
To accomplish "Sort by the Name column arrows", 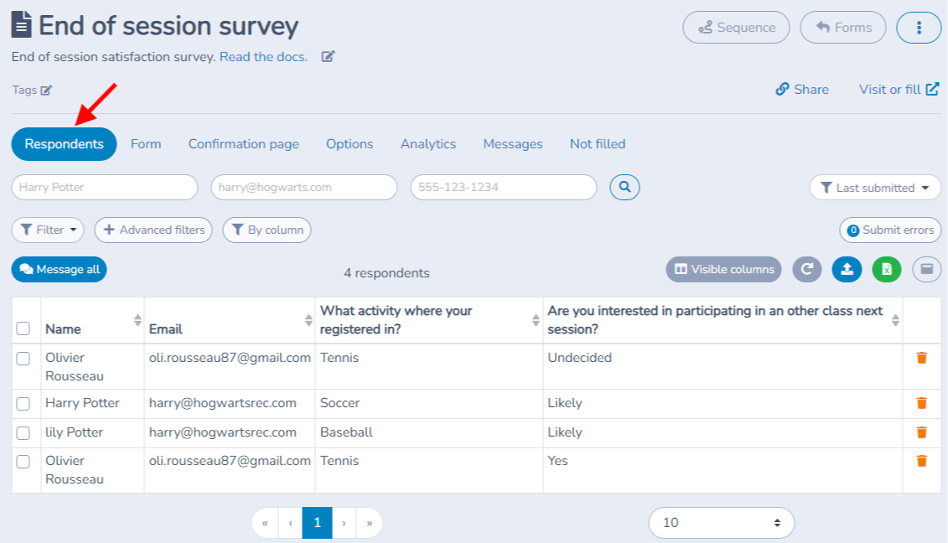I will tap(137, 320).
